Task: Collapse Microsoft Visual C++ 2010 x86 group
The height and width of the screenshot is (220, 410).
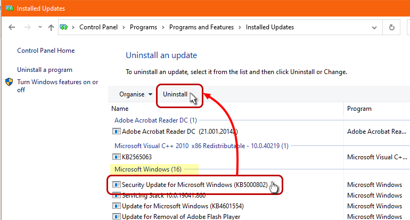Action: 201,146
